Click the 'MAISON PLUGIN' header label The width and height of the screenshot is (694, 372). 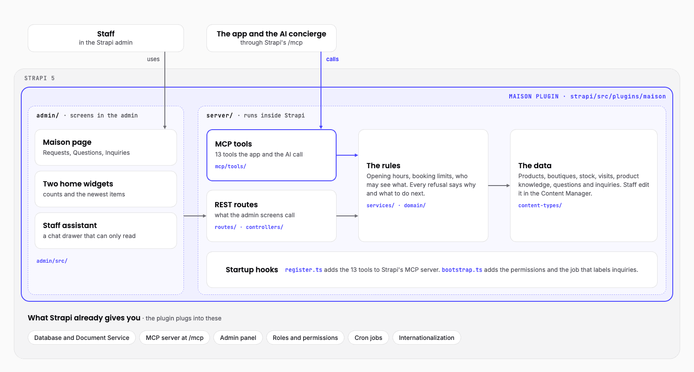click(534, 97)
